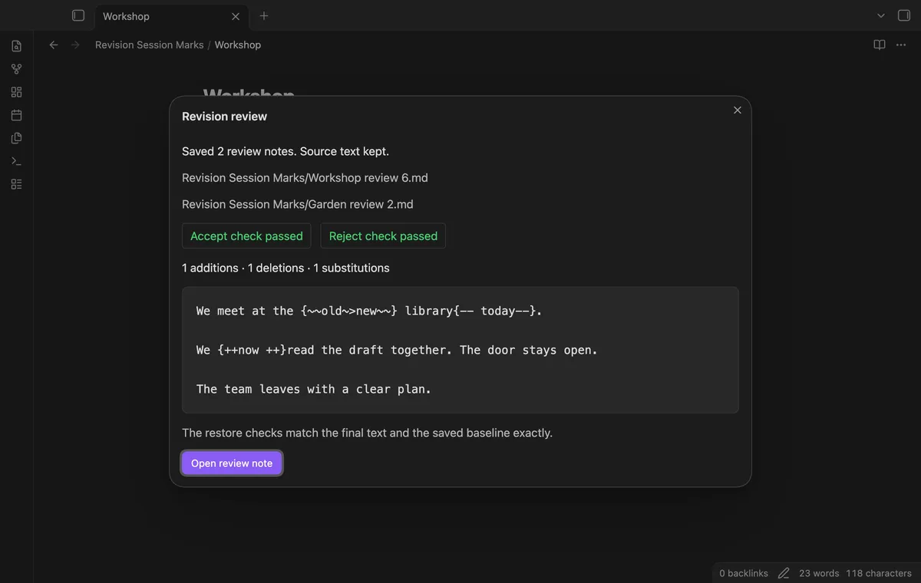The height and width of the screenshot is (583, 921).
Task: Click the 0 backlinks status item
Action: (744, 573)
